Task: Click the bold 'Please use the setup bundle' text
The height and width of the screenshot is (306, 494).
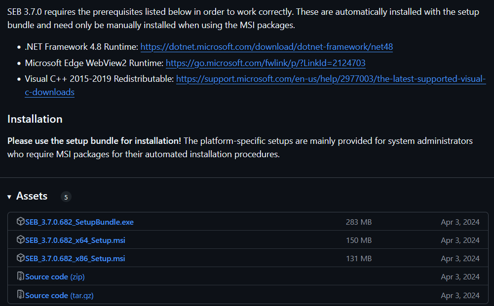Action: point(94,141)
